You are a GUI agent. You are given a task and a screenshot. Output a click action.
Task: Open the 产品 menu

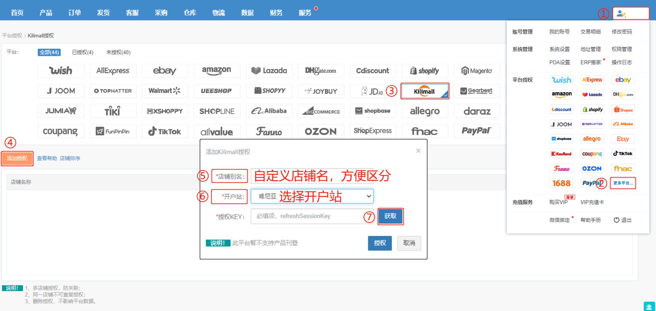pos(46,13)
